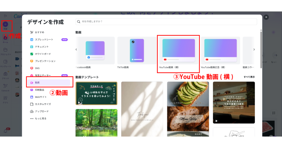Choose the 動画コラージュ thumbnail at right edge
The width and height of the screenshot is (282, 148).
click(x=249, y=50)
